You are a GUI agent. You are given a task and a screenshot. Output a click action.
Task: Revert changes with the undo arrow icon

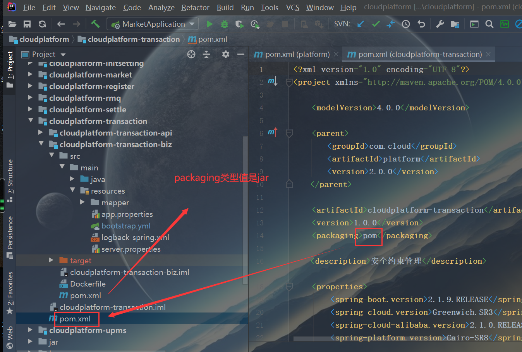tap(421, 24)
